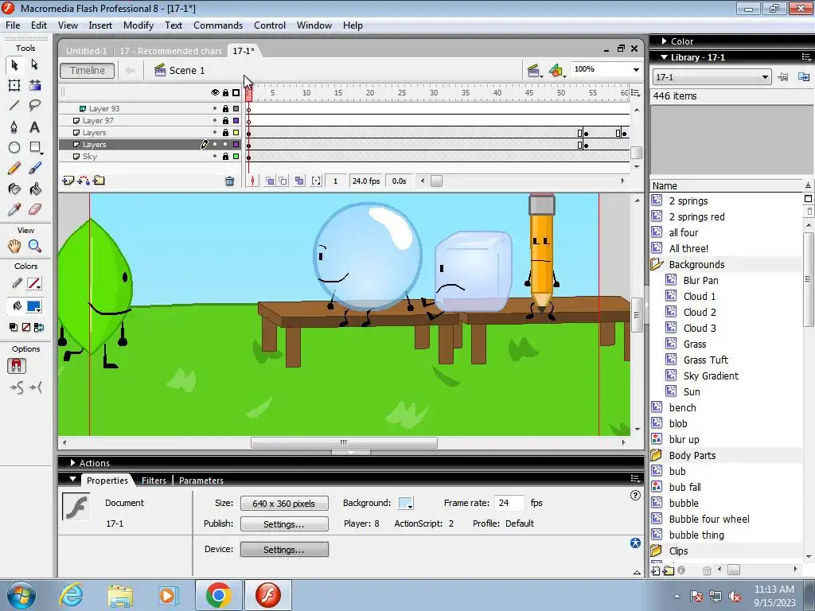Click the Frame rate input field
The height and width of the screenshot is (611, 815).
pos(509,503)
